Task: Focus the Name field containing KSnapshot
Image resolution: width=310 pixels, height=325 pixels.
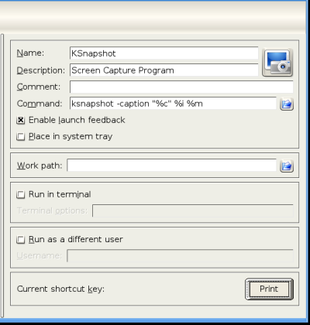Action: point(164,53)
